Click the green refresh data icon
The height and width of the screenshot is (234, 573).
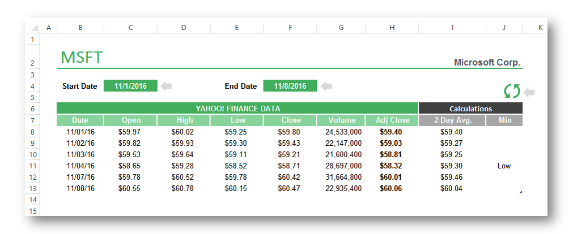[512, 91]
